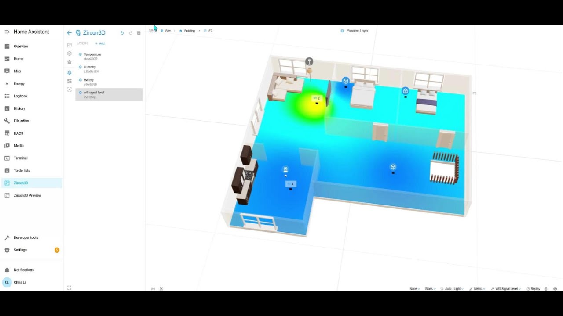
Task: Collapse Home Assistant sidebar with hamburger icon
Action: [x=7, y=32]
